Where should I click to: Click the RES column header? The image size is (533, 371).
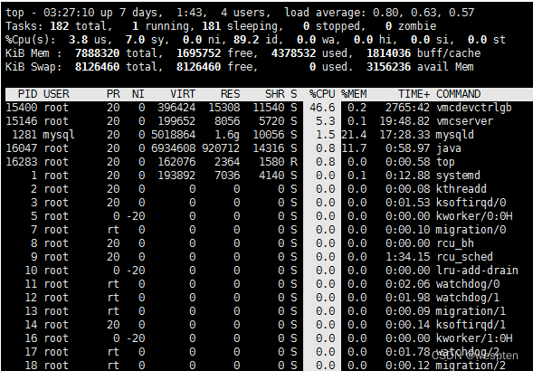[230, 94]
